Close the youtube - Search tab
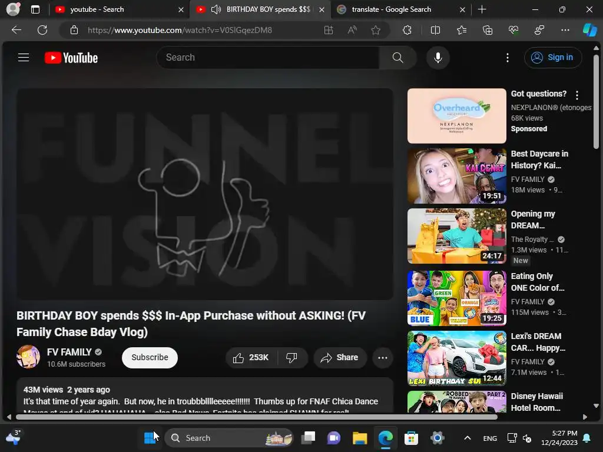The height and width of the screenshot is (452, 603). (181, 9)
